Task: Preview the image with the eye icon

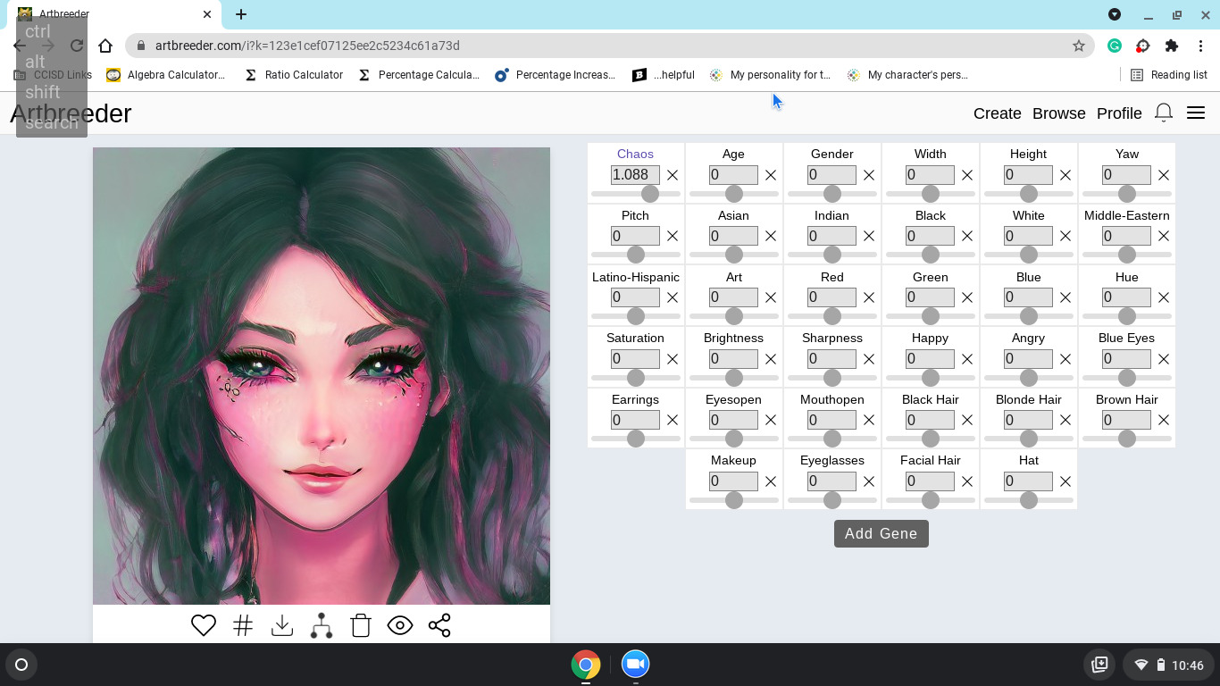Action: coord(400,625)
